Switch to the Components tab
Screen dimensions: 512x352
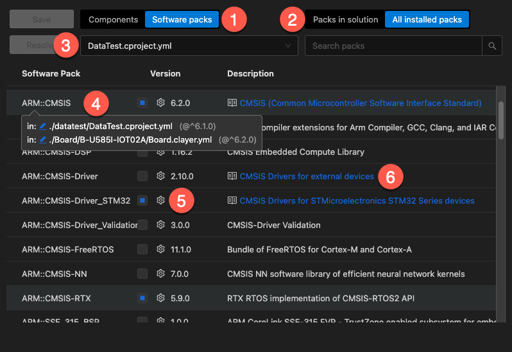pos(114,20)
